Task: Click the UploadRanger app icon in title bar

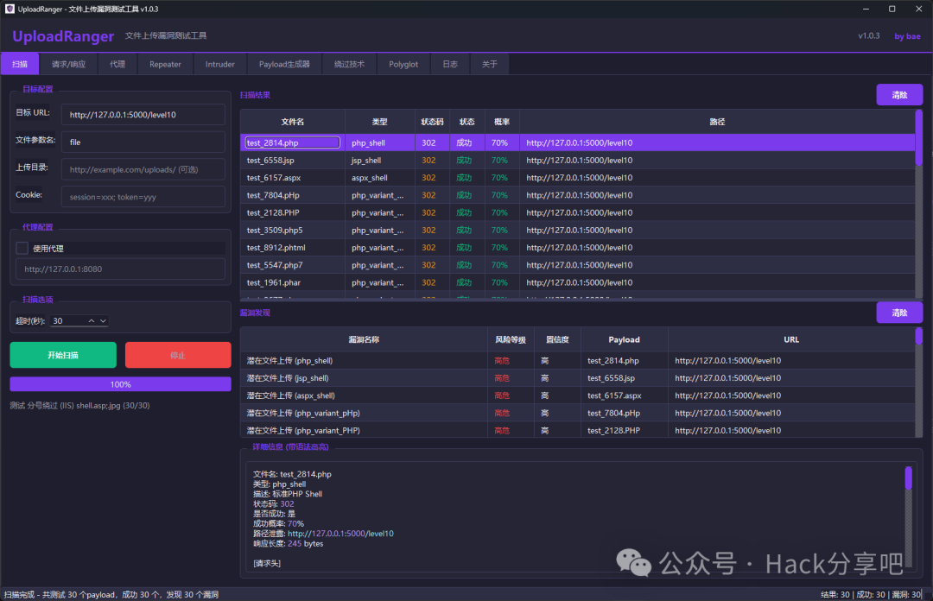Action: click(x=10, y=9)
